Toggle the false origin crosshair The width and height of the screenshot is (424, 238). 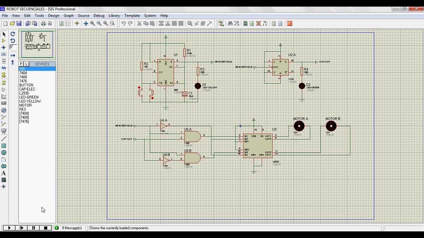pyautogui.click(x=77, y=23)
